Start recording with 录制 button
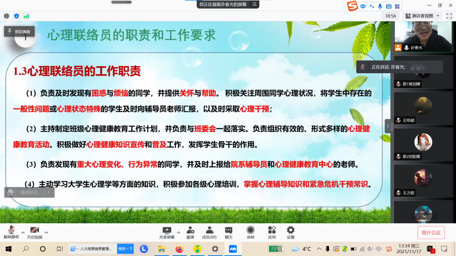456x256 pixels. tap(250, 232)
